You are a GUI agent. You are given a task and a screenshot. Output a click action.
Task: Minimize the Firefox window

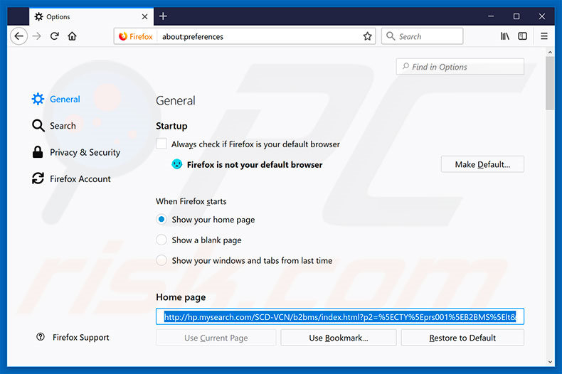[491, 16]
